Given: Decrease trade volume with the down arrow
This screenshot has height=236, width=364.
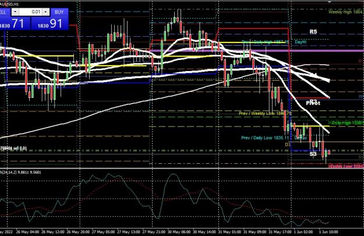Looking at the screenshot, I should tap(15, 12).
